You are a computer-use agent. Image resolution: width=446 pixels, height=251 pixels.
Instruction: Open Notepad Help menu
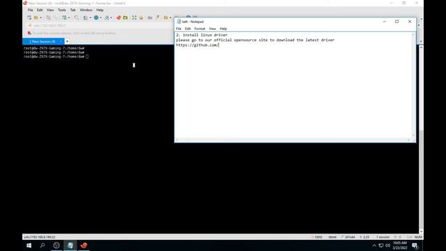[223, 29]
